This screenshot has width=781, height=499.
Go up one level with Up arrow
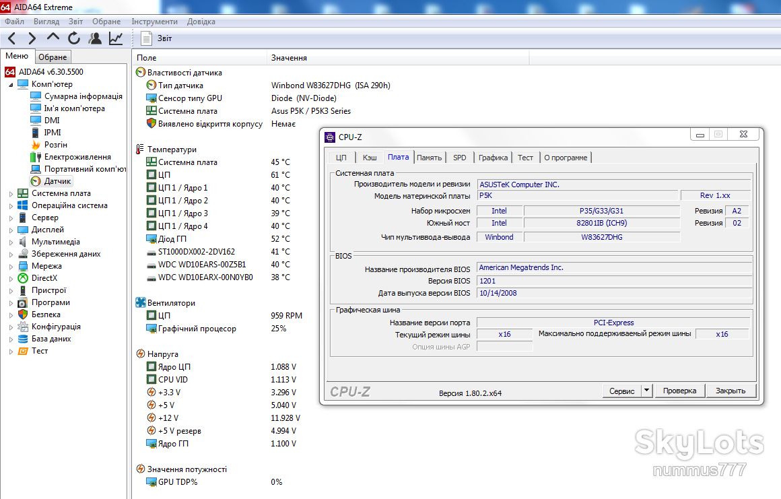(x=53, y=38)
